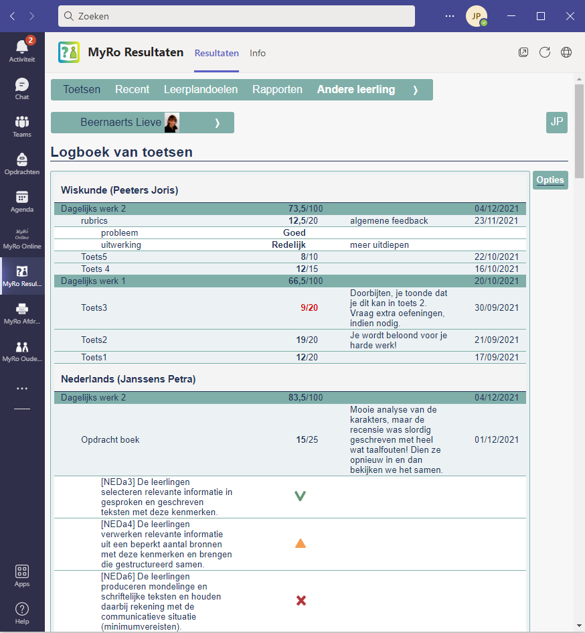Select the rubrics row
This screenshot has height=633, width=585.
click(290, 221)
